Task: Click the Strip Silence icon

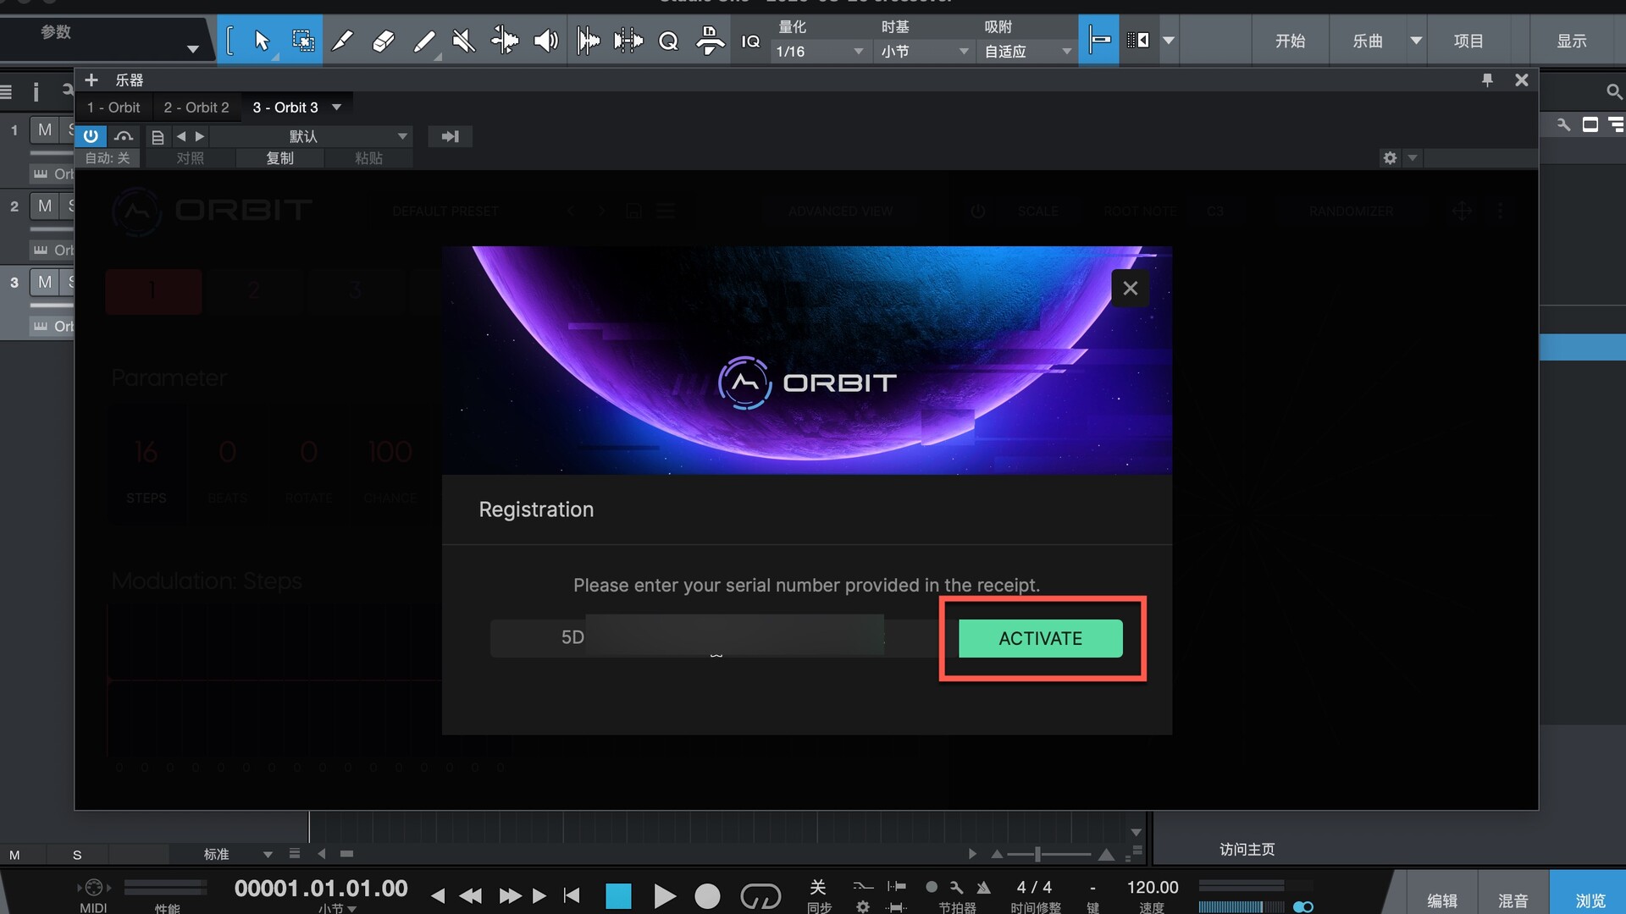Action: 628,40
